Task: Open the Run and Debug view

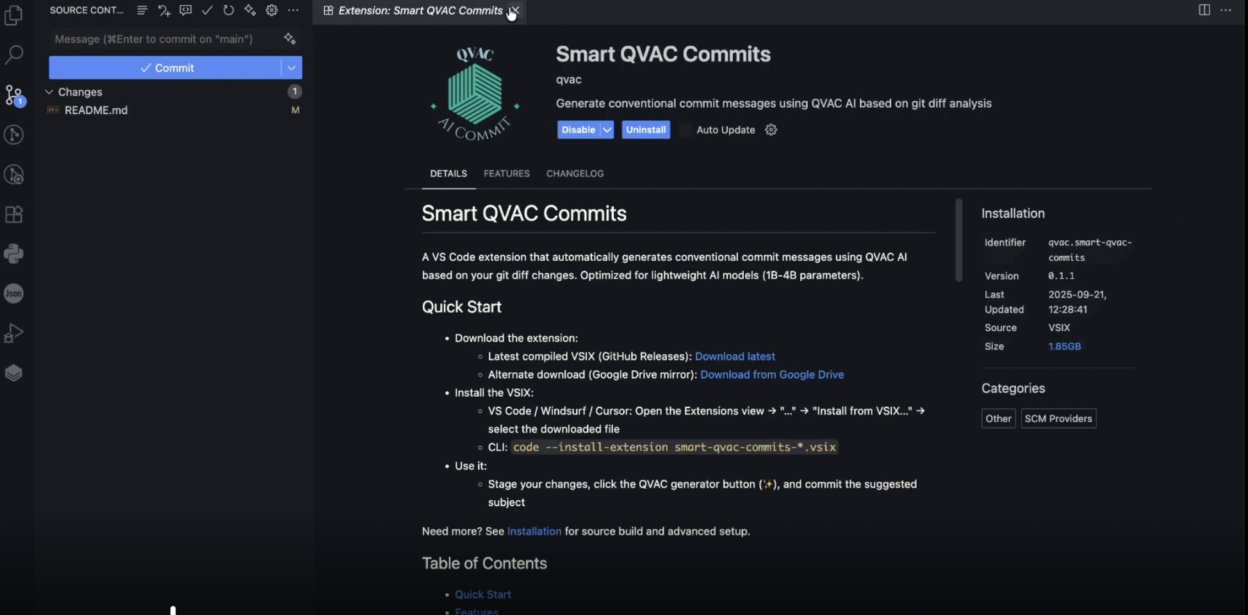Action: 13,333
